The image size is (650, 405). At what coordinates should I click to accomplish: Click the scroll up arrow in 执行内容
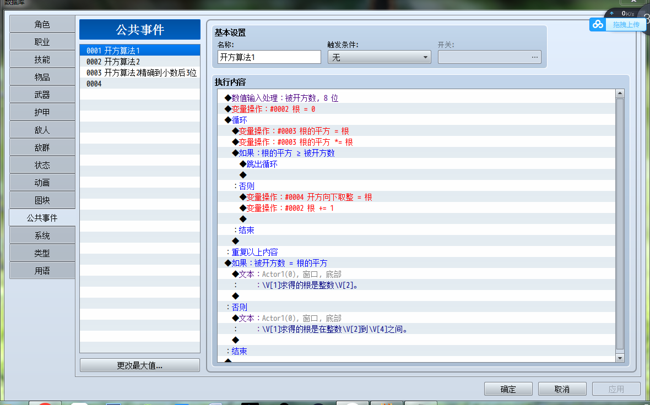pos(620,94)
